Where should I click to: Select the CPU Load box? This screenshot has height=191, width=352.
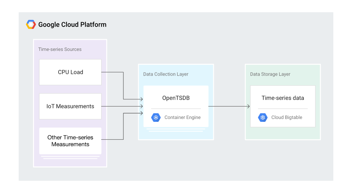(70, 72)
